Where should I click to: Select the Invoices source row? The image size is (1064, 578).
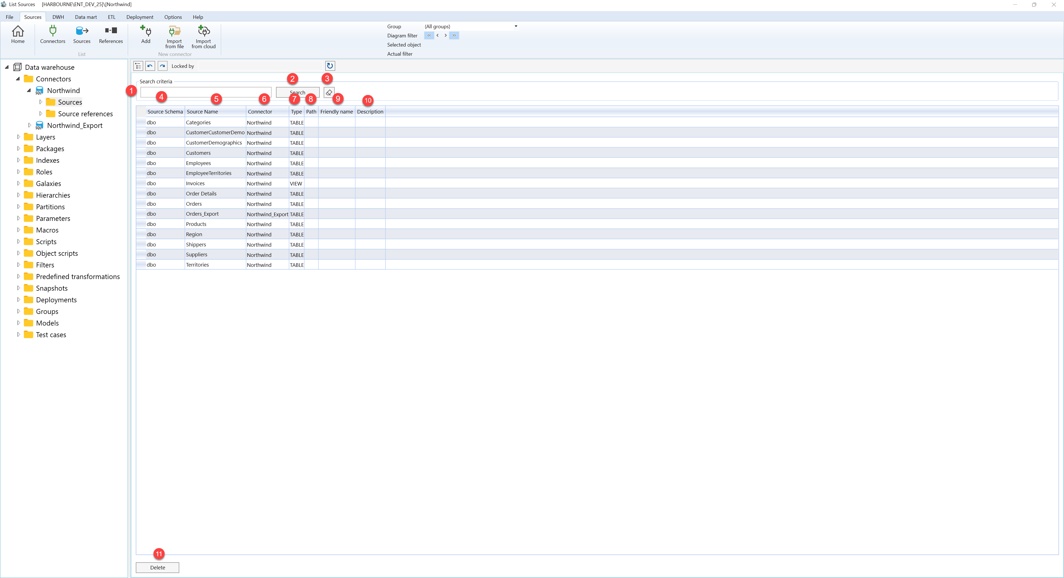(x=597, y=183)
